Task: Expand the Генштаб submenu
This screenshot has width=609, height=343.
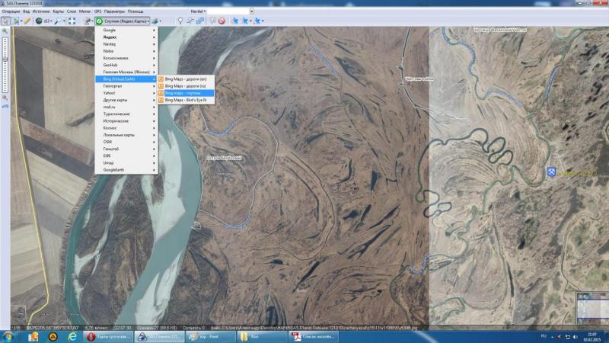Action: pyautogui.click(x=126, y=149)
